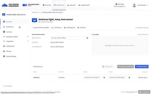The image size is (151, 94).
Task: Click the Get support button
Action: (x=144, y=92)
